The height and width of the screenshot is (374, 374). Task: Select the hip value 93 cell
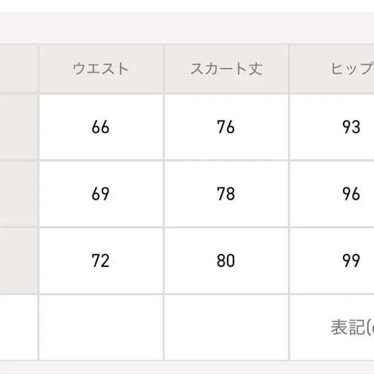(351, 127)
